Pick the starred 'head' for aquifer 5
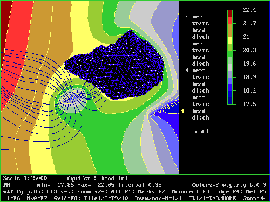 pos(199,111)
